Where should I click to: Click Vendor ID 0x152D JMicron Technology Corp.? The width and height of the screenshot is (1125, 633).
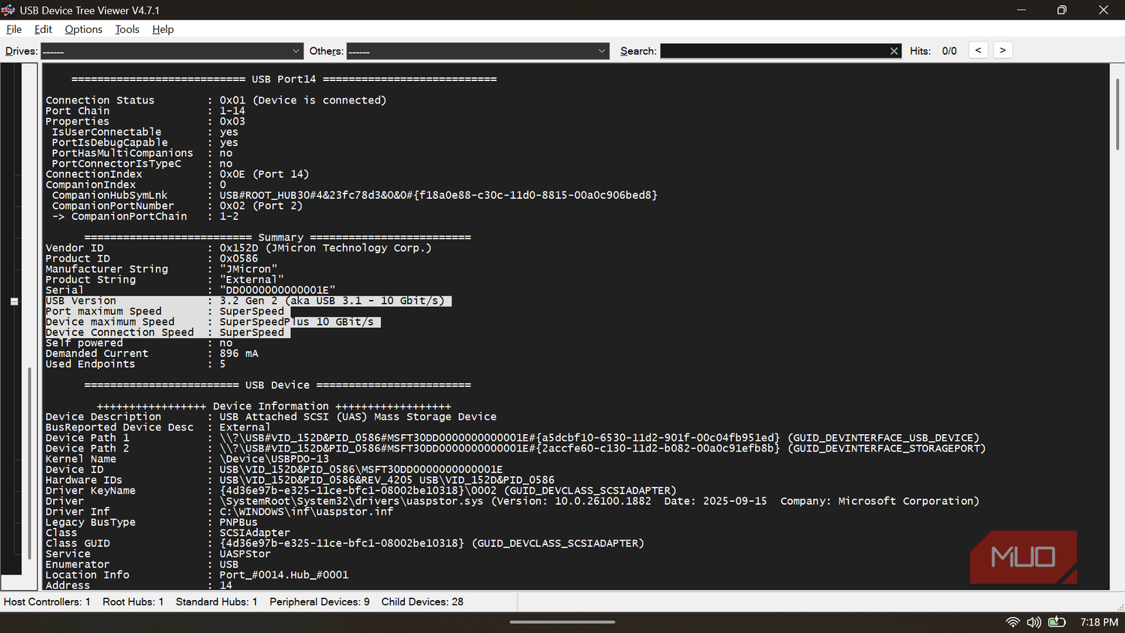click(x=325, y=247)
